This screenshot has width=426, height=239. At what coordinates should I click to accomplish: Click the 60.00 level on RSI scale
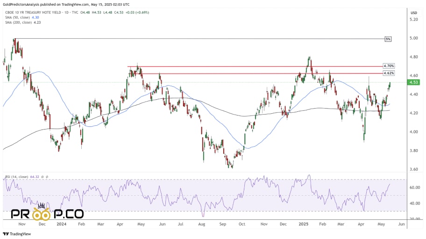coord(415,187)
